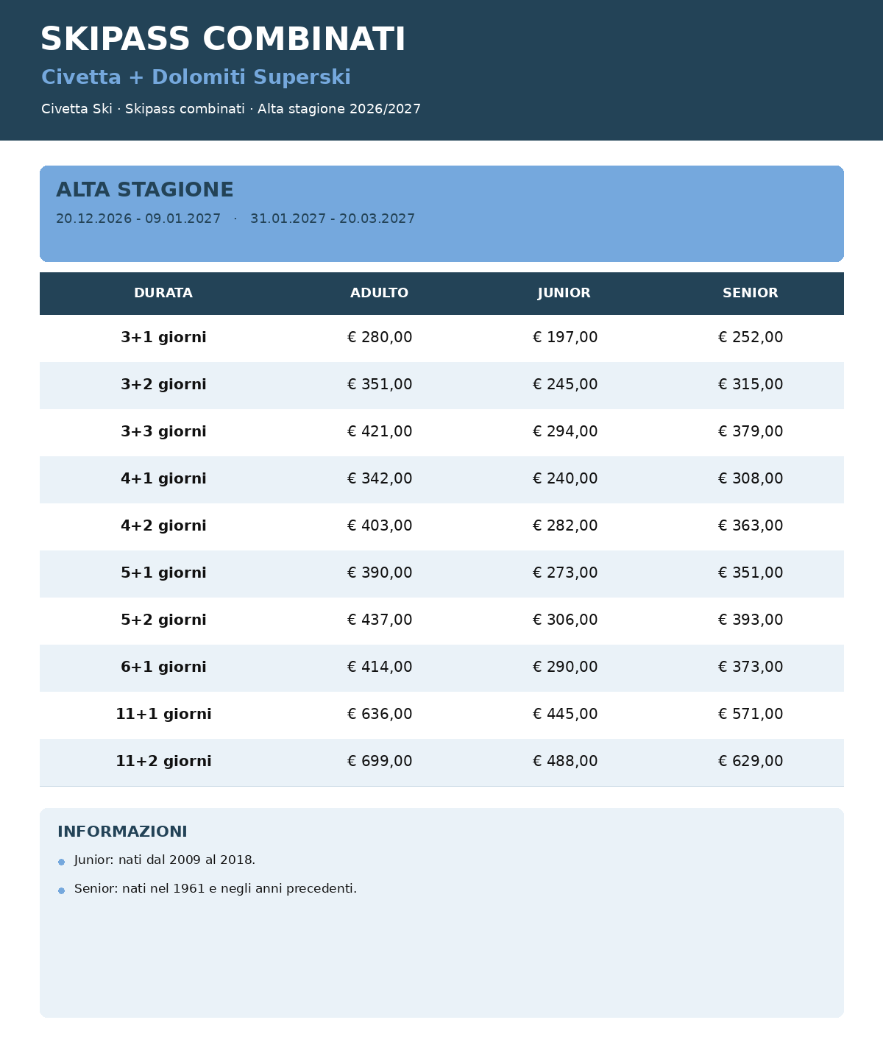Click the senior price € 363,00
This screenshot has height=1045, width=883.
coord(751,526)
